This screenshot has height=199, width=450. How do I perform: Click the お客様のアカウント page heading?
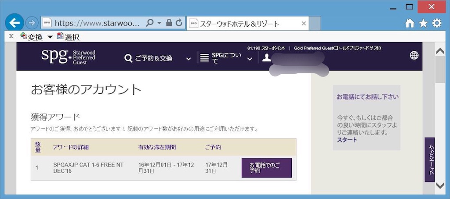click(x=86, y=90)
